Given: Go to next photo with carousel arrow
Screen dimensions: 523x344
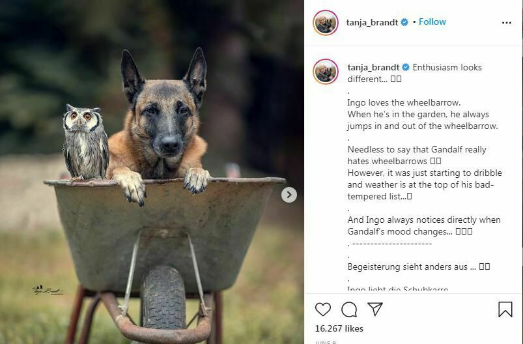Looking at the screenshot, I should tap(289, 195).
